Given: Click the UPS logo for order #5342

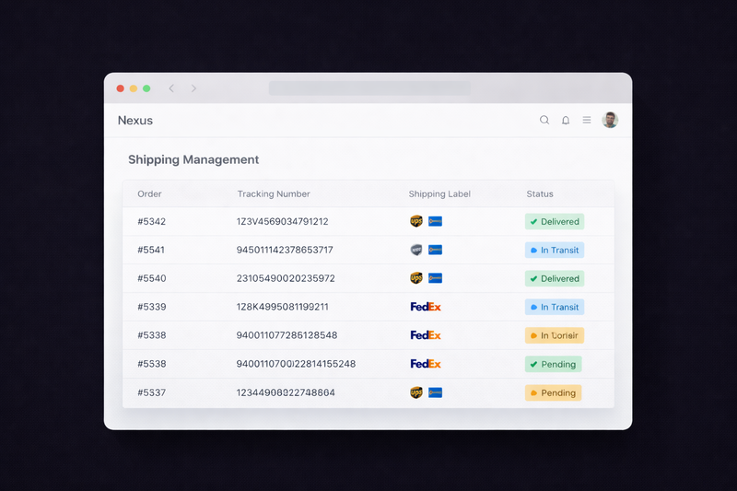Looking at the screenshot, I should 416,221.
